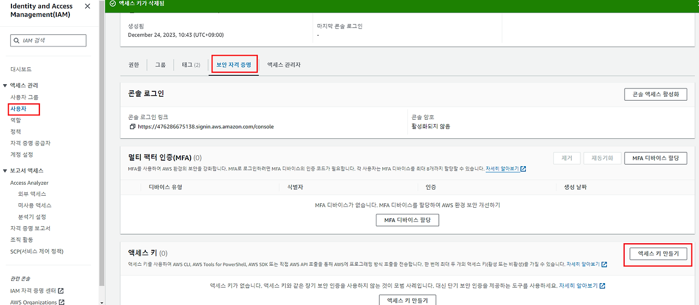Click the MFA 재동기화 button
The height and width of the screenshot is (305, 699).
click(602, 158)
